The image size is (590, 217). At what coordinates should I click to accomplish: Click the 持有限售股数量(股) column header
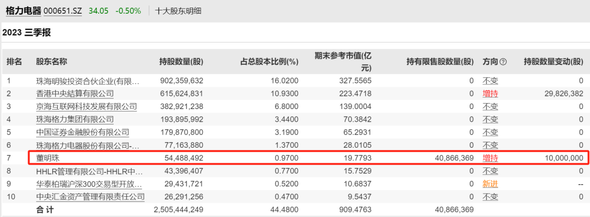(440, 62)
